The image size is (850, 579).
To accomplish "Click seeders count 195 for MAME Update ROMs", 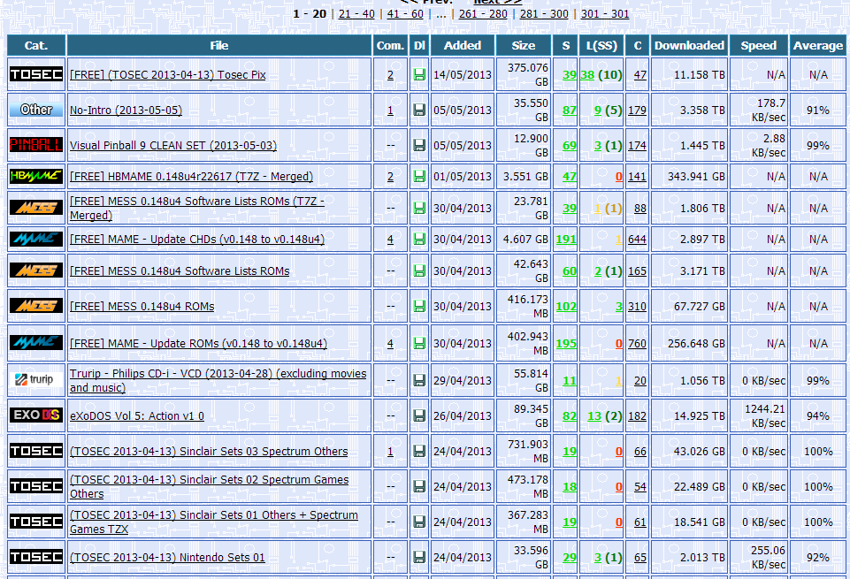I will tap(566, 343).
